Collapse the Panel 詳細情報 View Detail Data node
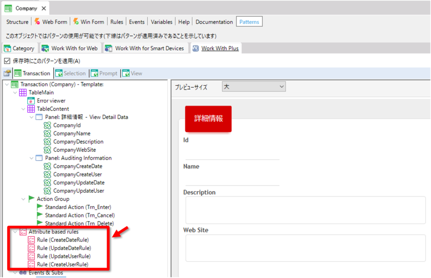 (31, 117)
